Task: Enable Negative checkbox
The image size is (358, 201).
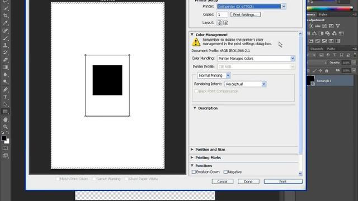Action: point(225,172)
